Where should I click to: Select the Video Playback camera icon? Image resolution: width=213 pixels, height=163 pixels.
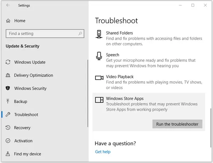pyautogui.click(x=99, y=78)
